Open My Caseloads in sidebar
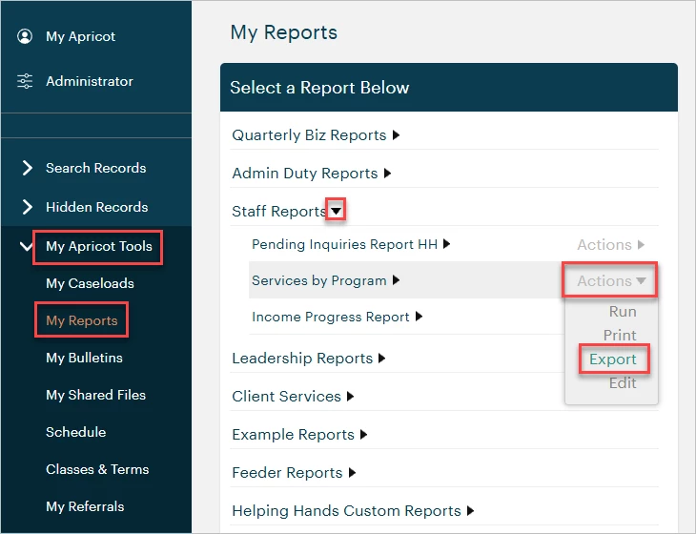Screen dimensions: 696x534 (x=90, y=283)
